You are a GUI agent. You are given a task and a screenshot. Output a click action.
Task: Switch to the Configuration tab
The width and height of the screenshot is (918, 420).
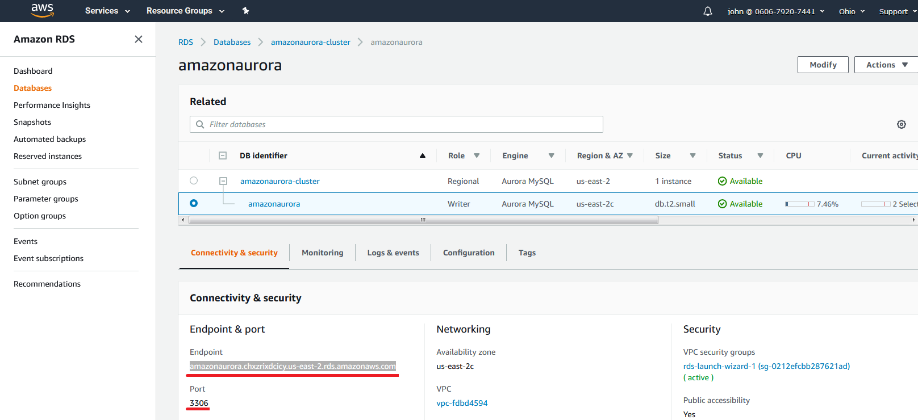pyautogui.click(x=469, y=253)
